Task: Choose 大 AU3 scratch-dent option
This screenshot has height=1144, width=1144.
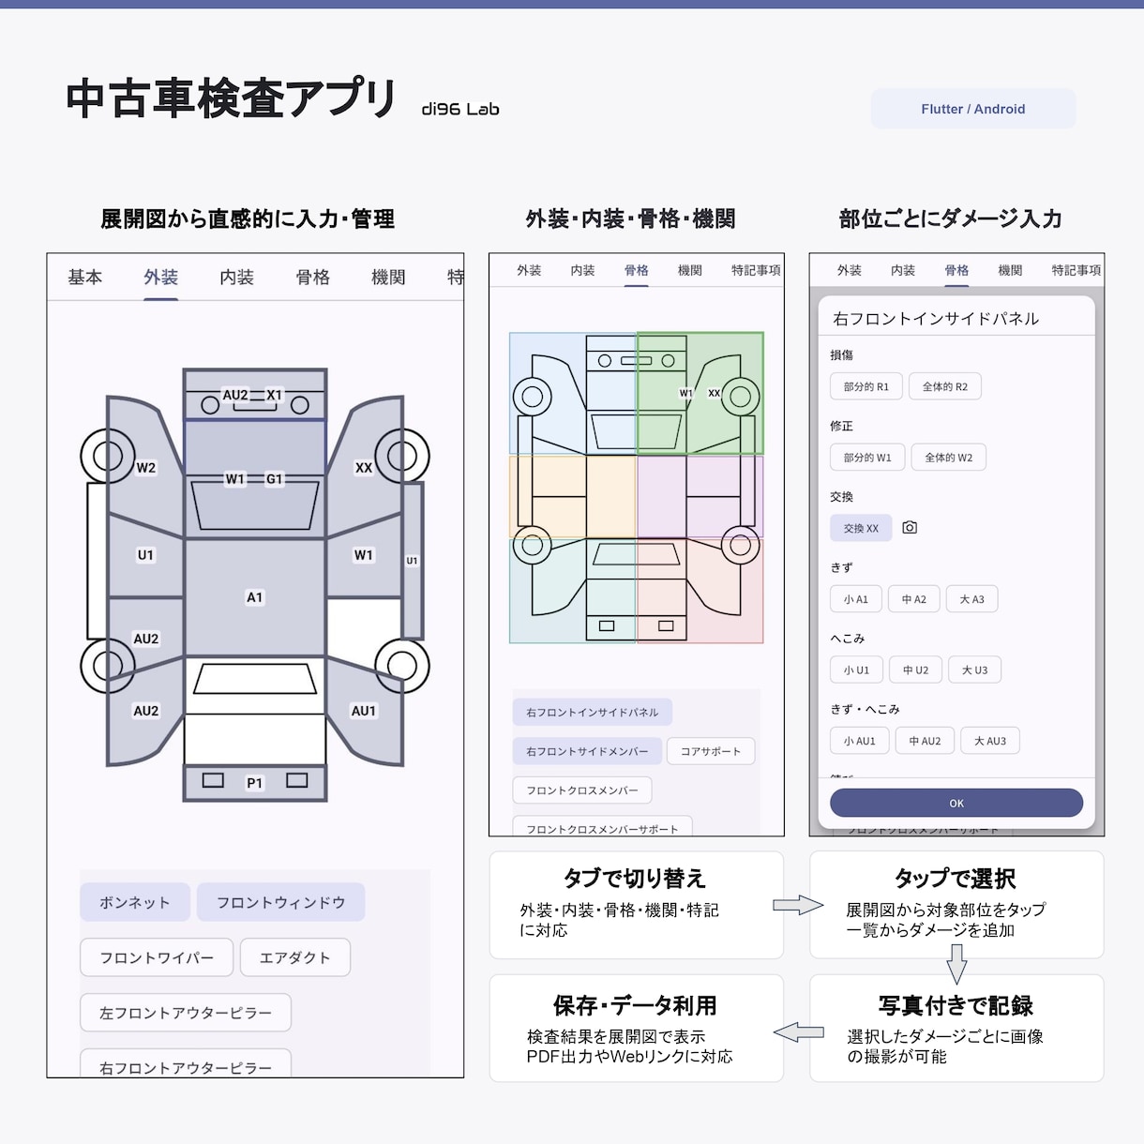Action: [990, 741]
